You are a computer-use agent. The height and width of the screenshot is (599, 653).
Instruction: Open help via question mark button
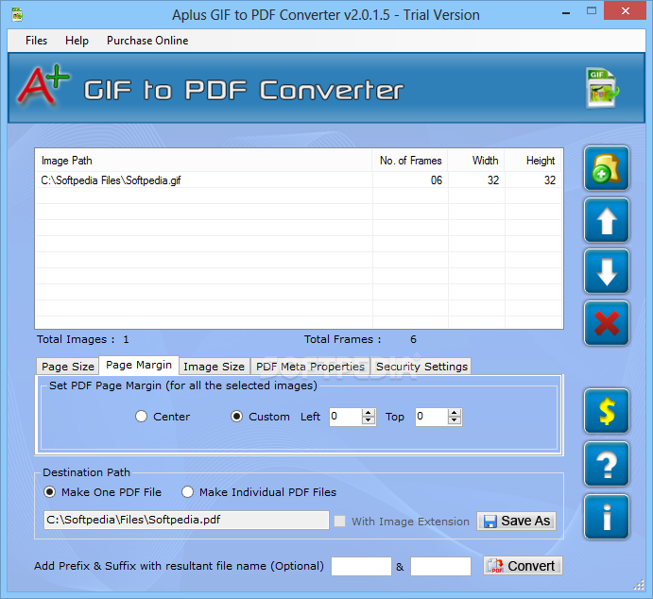[607, 464]
